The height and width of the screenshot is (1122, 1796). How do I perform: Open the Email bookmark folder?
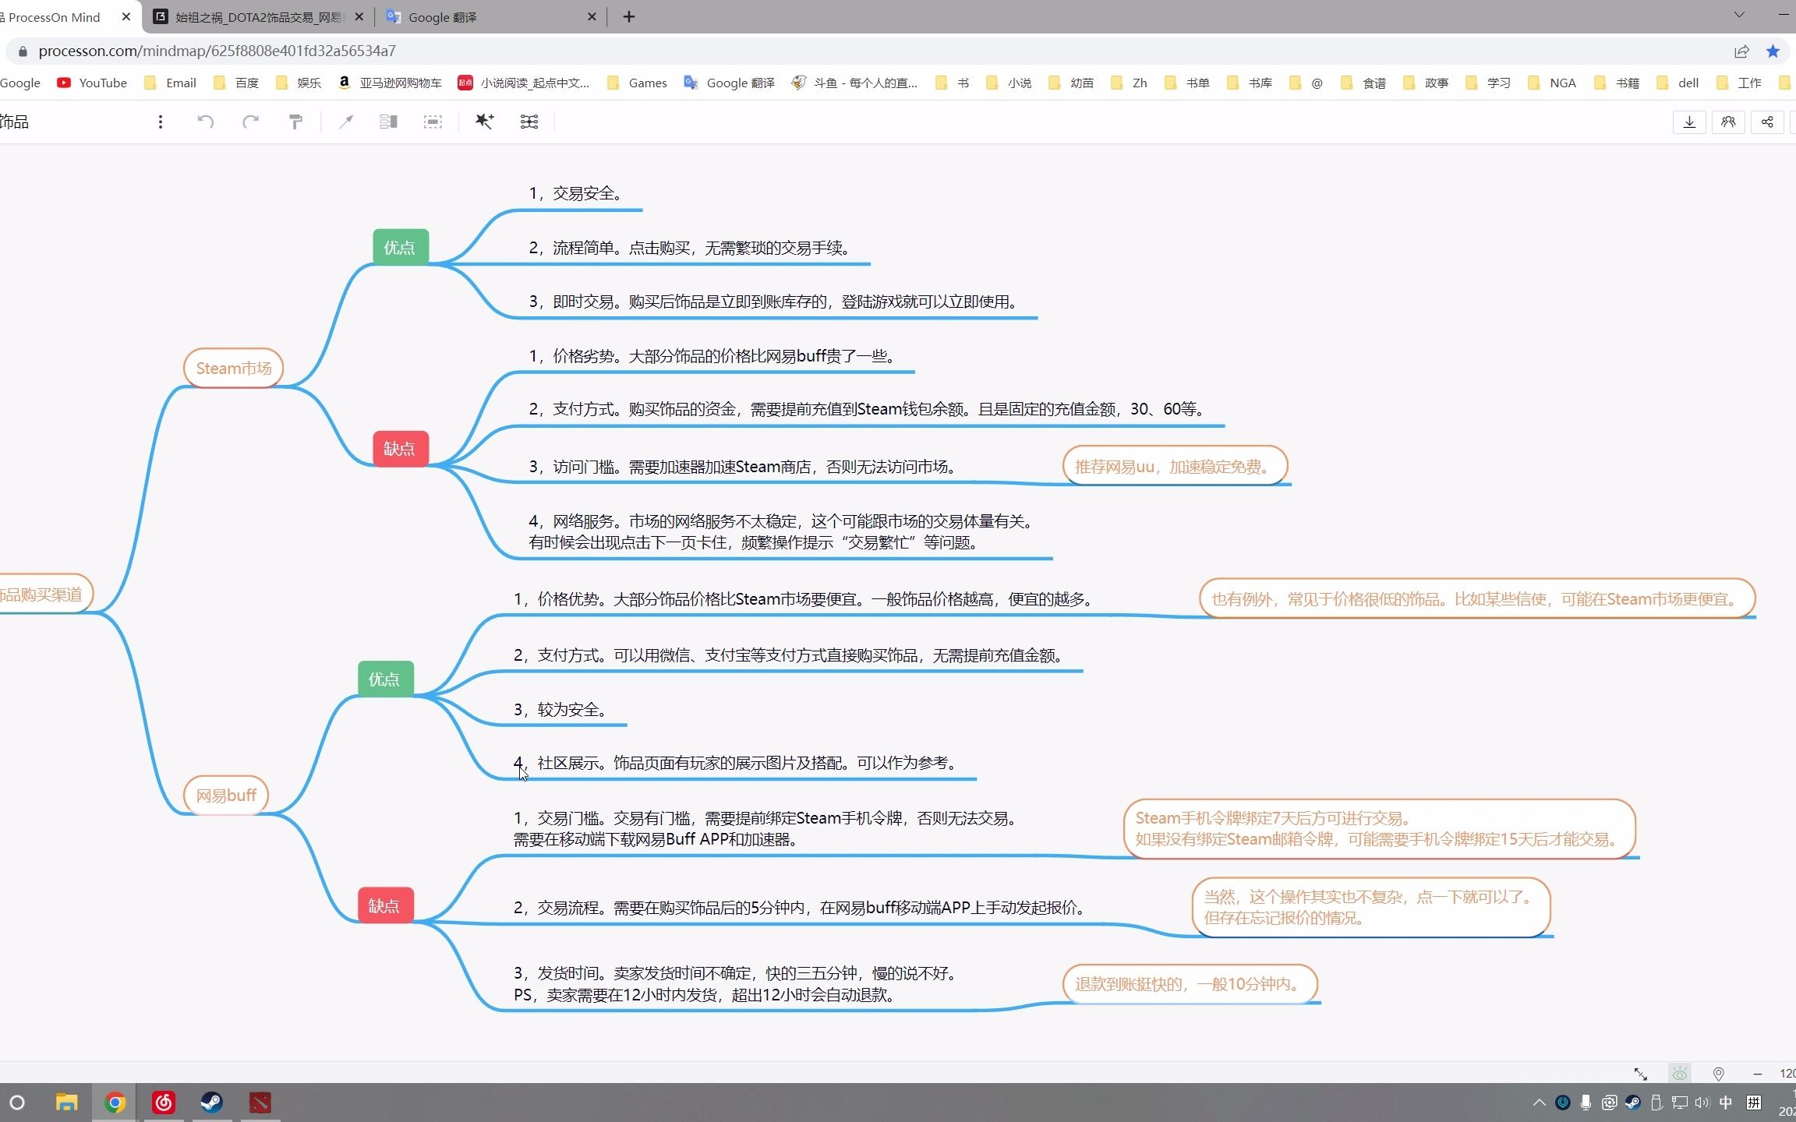coord(170,83)
